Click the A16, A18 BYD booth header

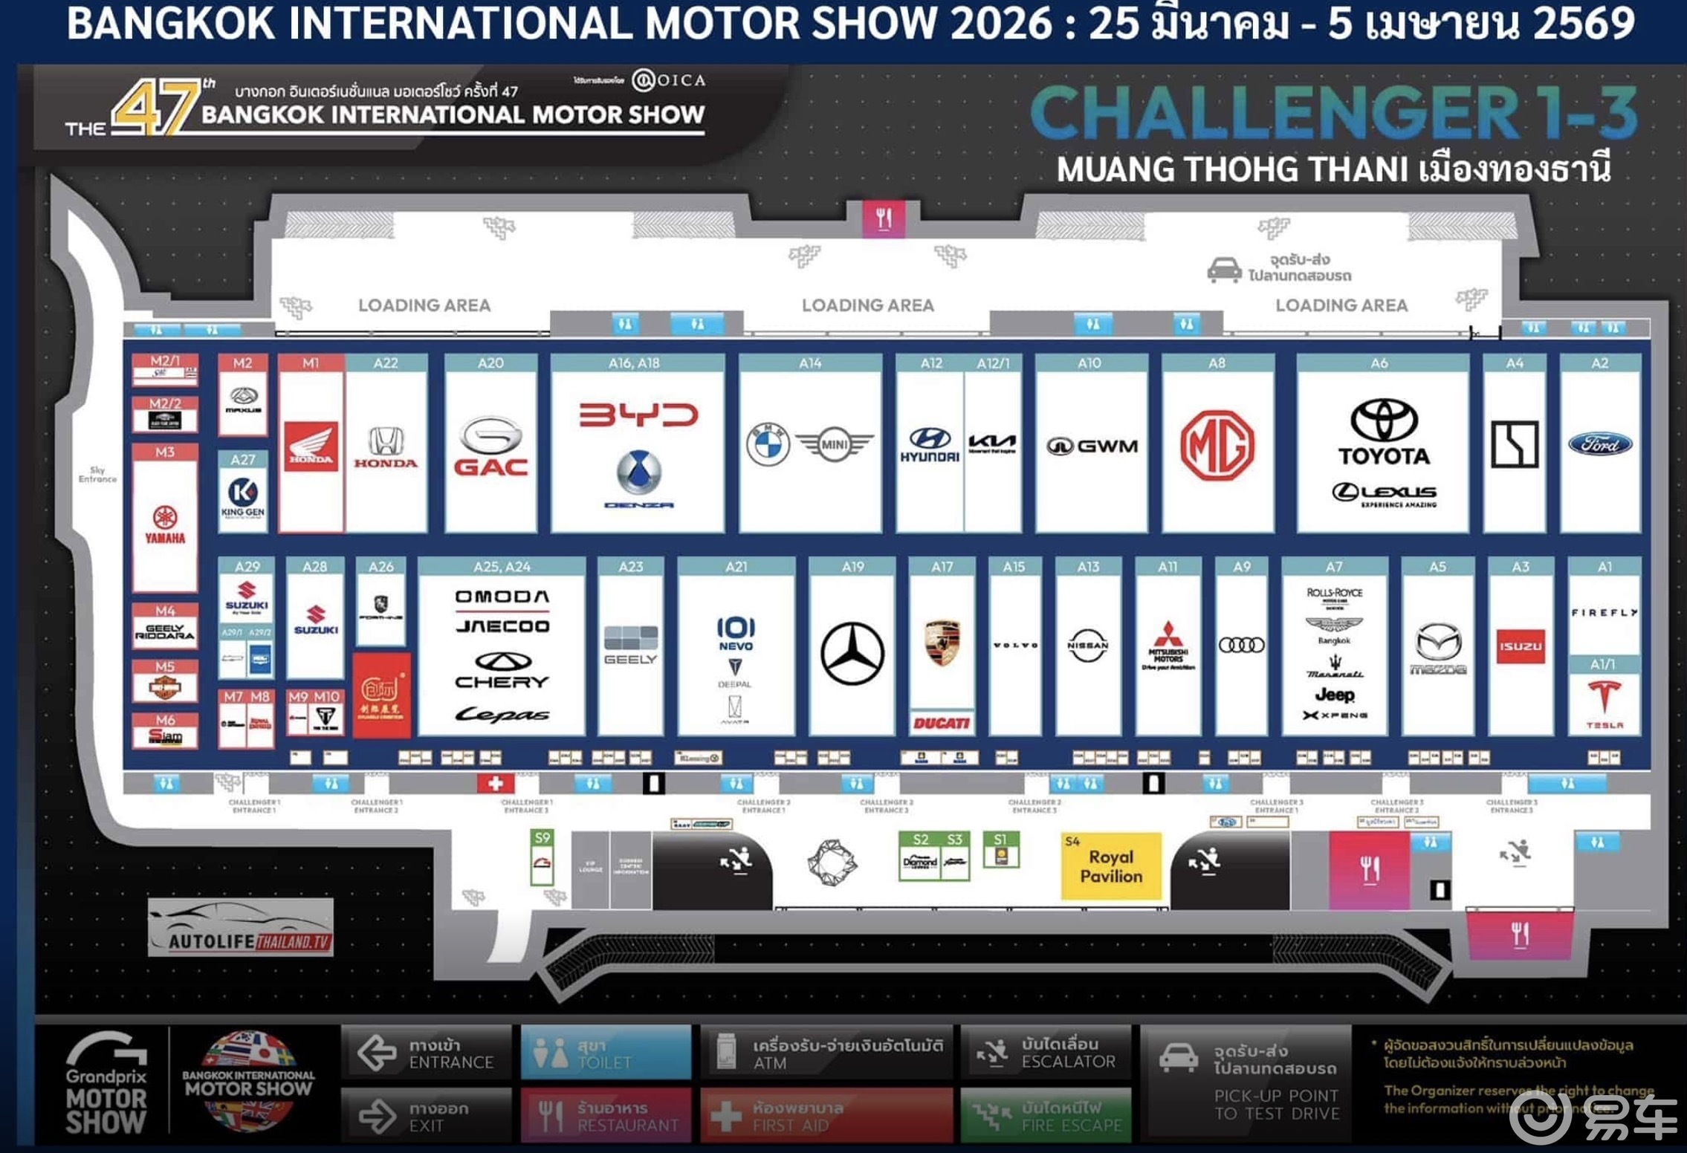tap(636, 363)
